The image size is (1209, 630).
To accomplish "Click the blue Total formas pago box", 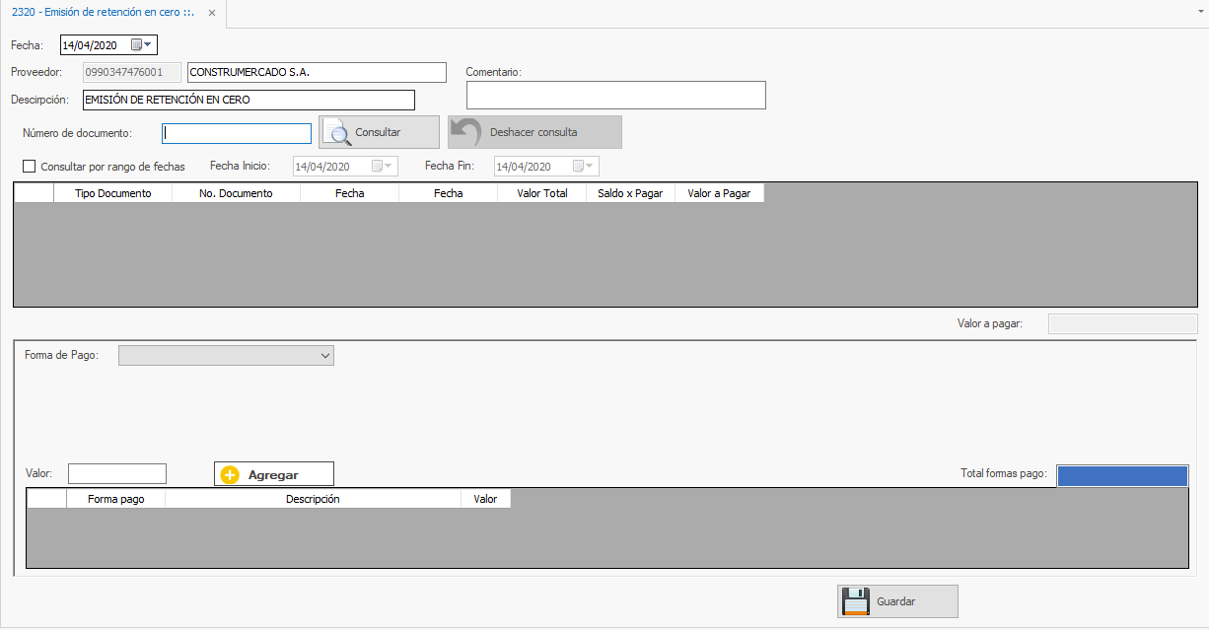I will tap(1121, 476).
